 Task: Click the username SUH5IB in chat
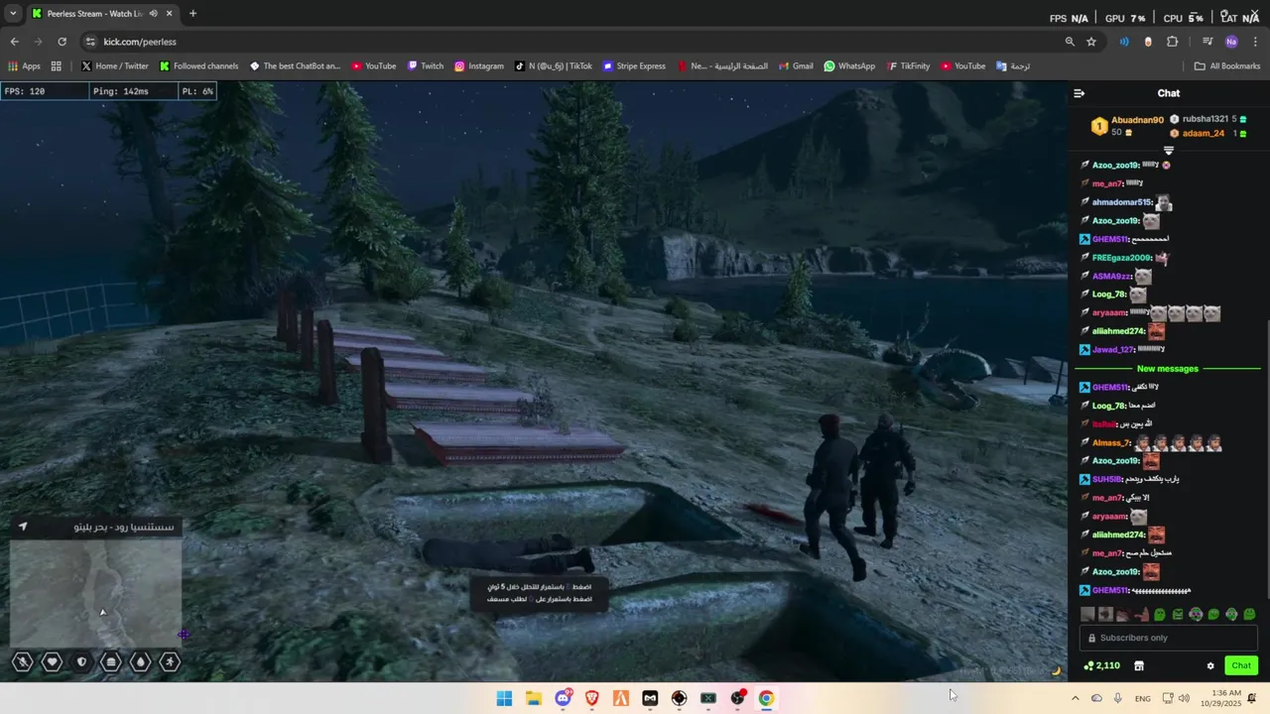(1107, 480)
